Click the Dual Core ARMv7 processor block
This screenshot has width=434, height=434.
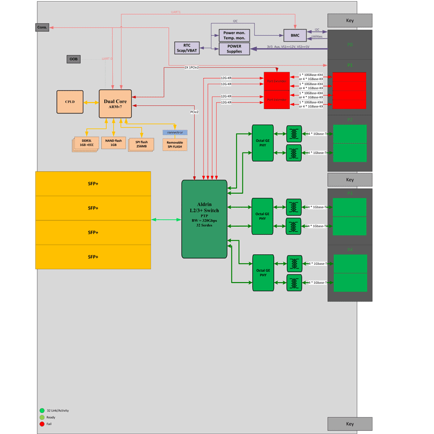click(115, 104)
